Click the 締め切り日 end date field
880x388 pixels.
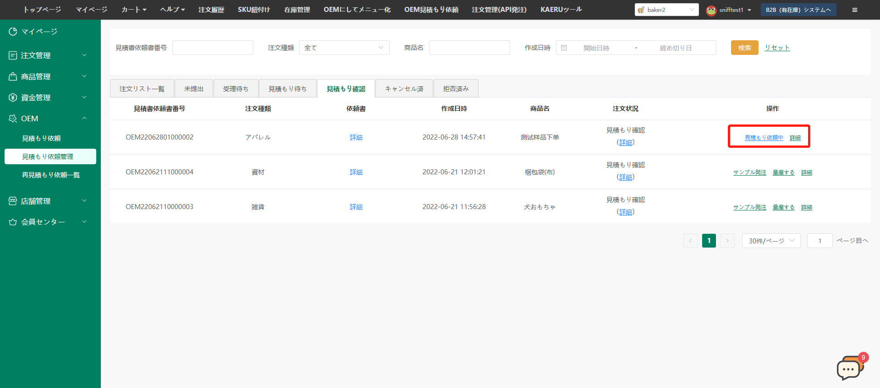pos(676,48)
